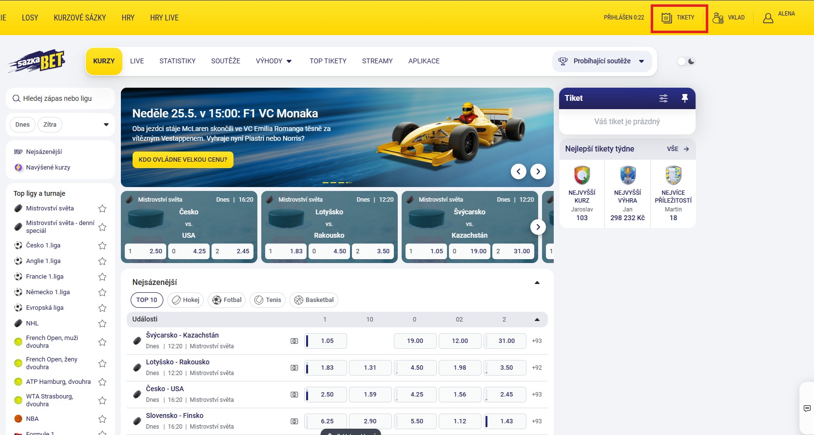The height and width of the screenshot is (435, 814).
Task: Open the Alena user profile icon
Action: click(x=768, y=18)
